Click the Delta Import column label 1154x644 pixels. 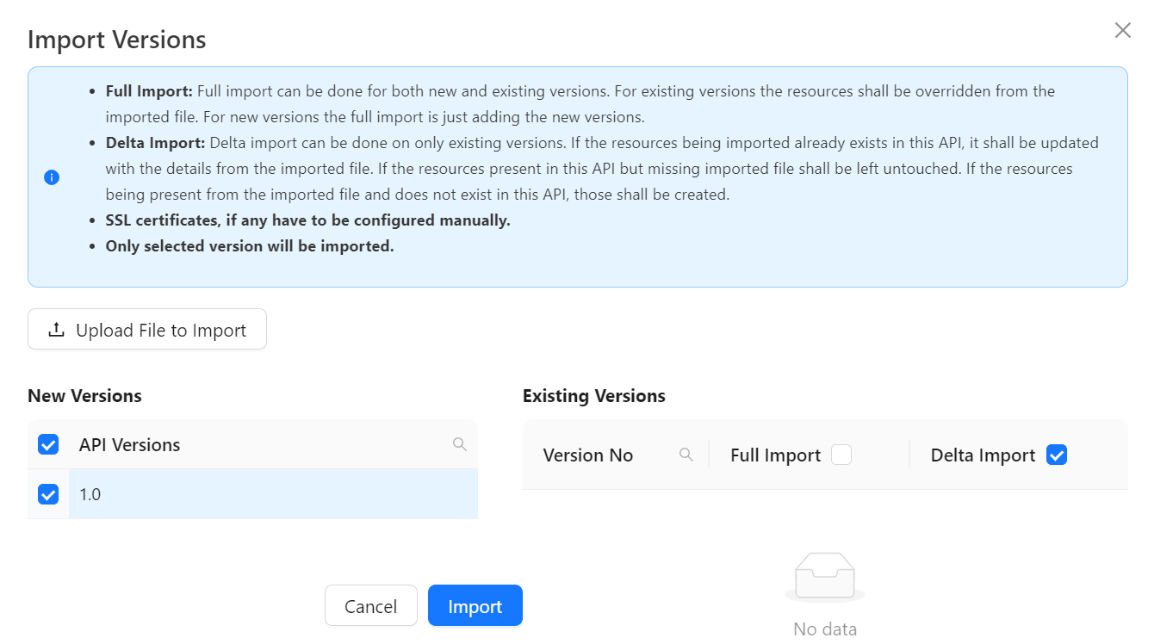tap(983, 455)
